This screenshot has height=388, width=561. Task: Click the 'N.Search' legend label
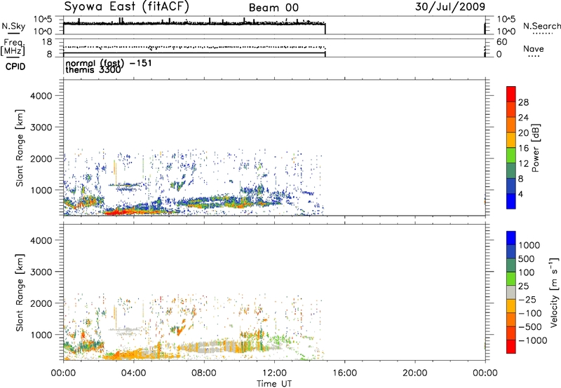(x=541, y=26)
